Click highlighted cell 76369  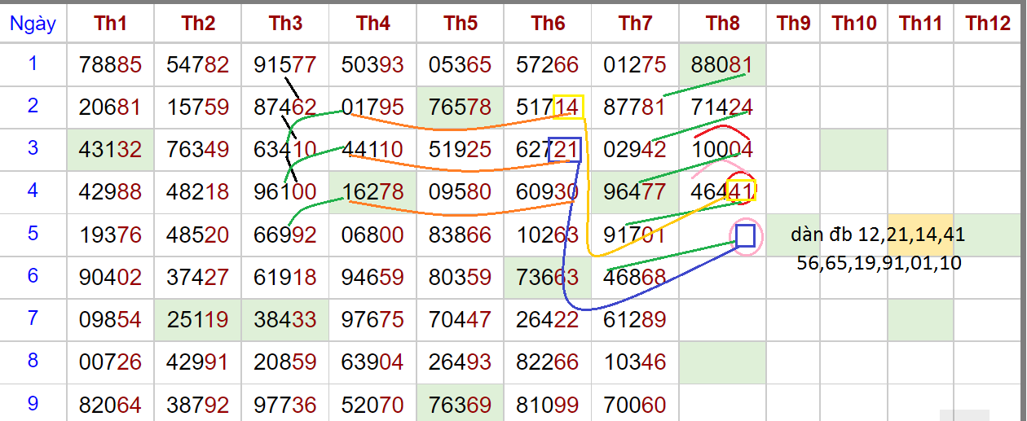[461, 405]
